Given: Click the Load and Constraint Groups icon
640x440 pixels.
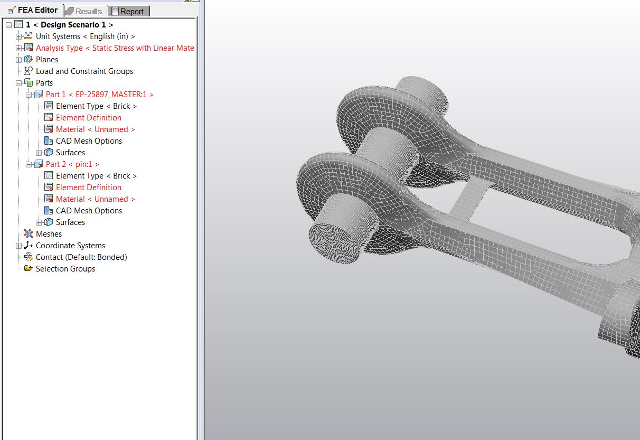Looking at the screenshot, I should pyautogui.click(x=29, y=71).
